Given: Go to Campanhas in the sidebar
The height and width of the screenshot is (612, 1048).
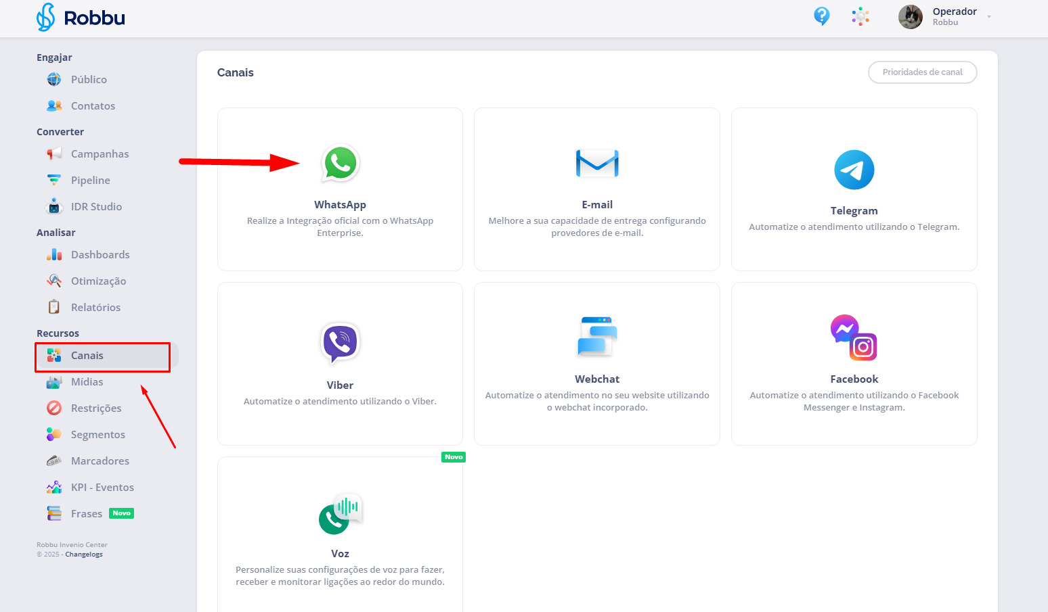Looking at the screenshot, I should coord(100,154).
